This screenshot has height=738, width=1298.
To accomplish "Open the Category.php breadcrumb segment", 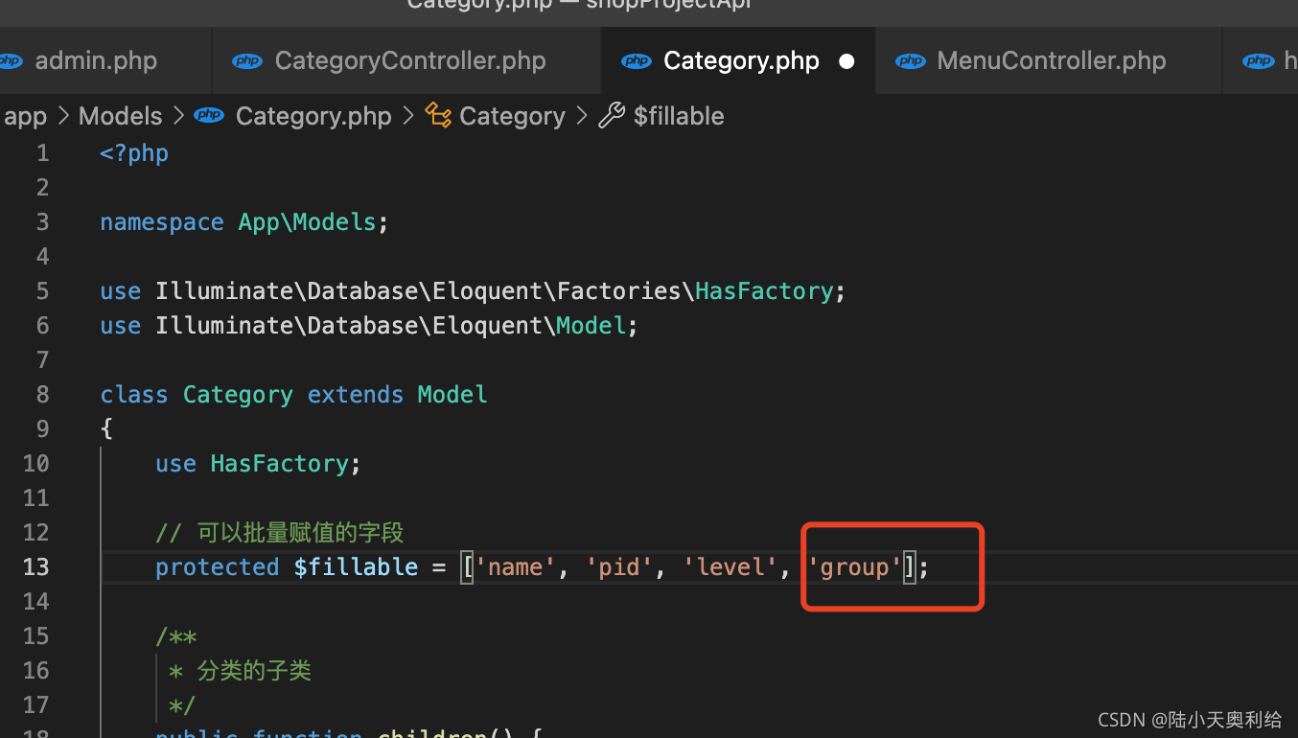I will (313, 116).
